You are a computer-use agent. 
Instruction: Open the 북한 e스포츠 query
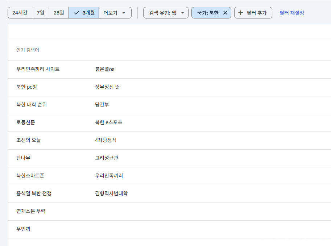pos(109,122)
